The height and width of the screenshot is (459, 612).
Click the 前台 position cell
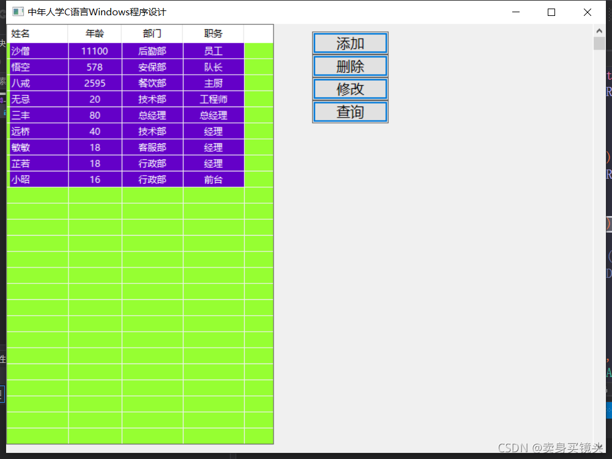pyautogui.click(x=214, y=179)
